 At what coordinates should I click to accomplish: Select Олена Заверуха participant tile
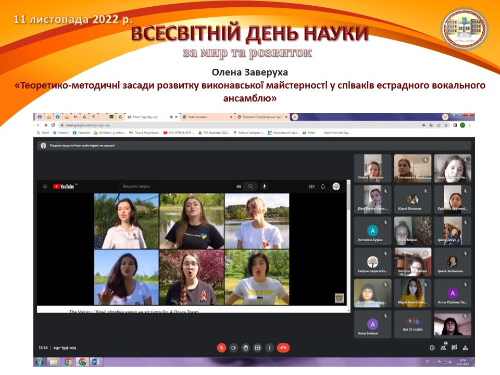click(x=372, y=168)
